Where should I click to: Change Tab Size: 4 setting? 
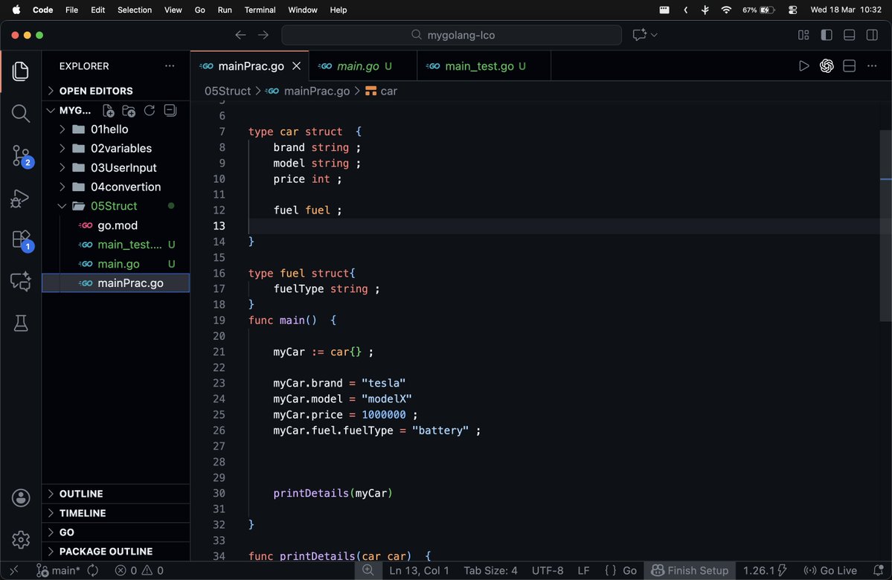(x=490, y=570)
